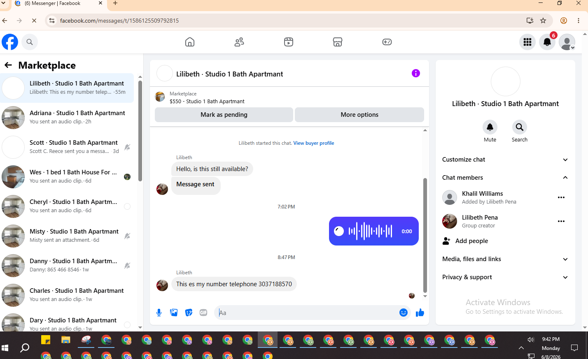588x359 pixels.
Task: Open Misty's Studio 1 Bath Apartmant chat
Action: (67, 236)
